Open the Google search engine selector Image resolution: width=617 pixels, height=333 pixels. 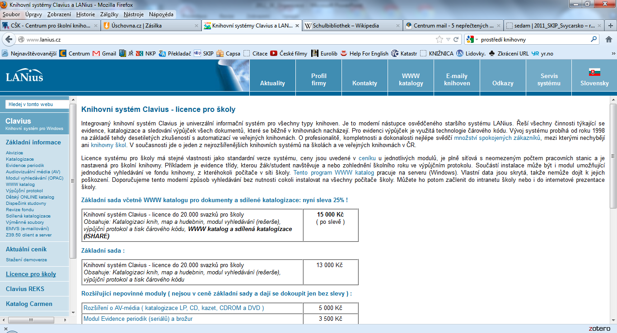pyautogui.click(x=472, y=39)
